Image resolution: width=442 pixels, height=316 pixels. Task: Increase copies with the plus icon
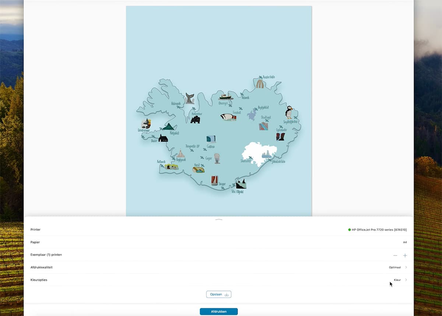tap(405, 255)
